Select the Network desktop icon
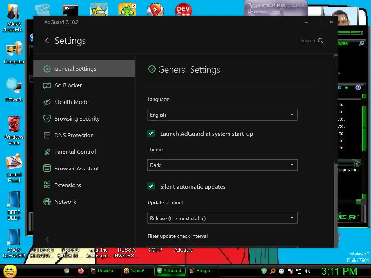 click(14, 90)
